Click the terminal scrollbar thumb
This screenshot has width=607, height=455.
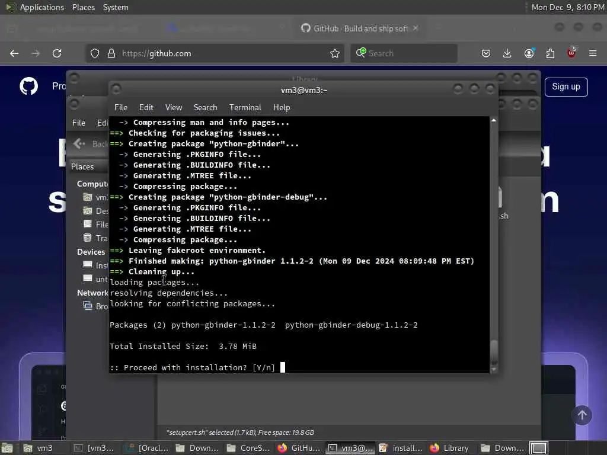(x=494, y=352)
